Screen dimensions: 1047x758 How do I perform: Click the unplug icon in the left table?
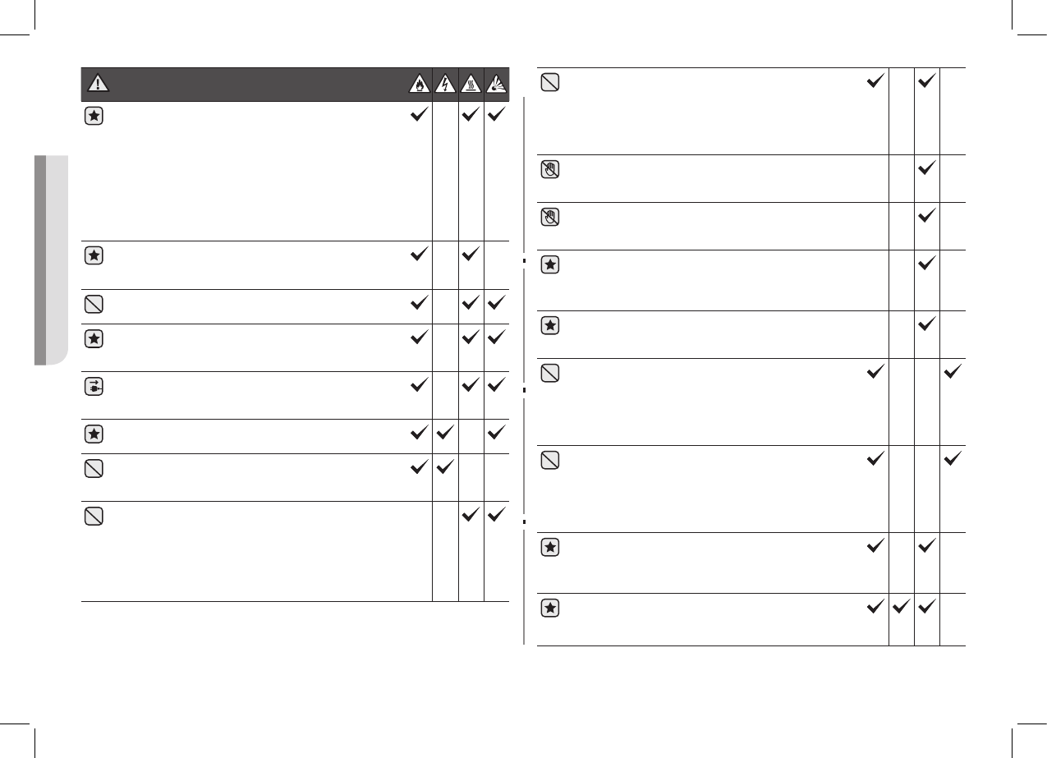94,386
